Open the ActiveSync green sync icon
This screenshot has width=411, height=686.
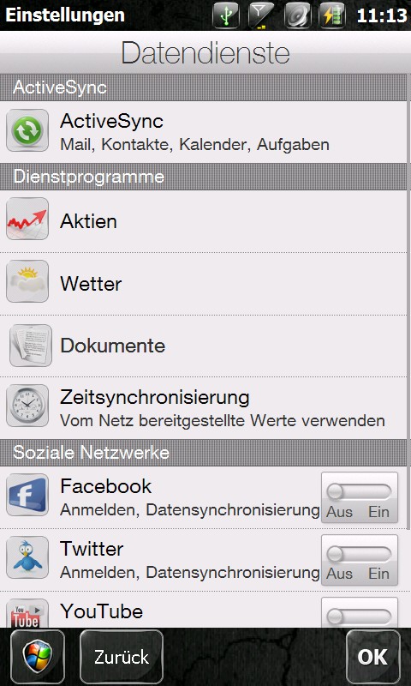tap(27, 130)
